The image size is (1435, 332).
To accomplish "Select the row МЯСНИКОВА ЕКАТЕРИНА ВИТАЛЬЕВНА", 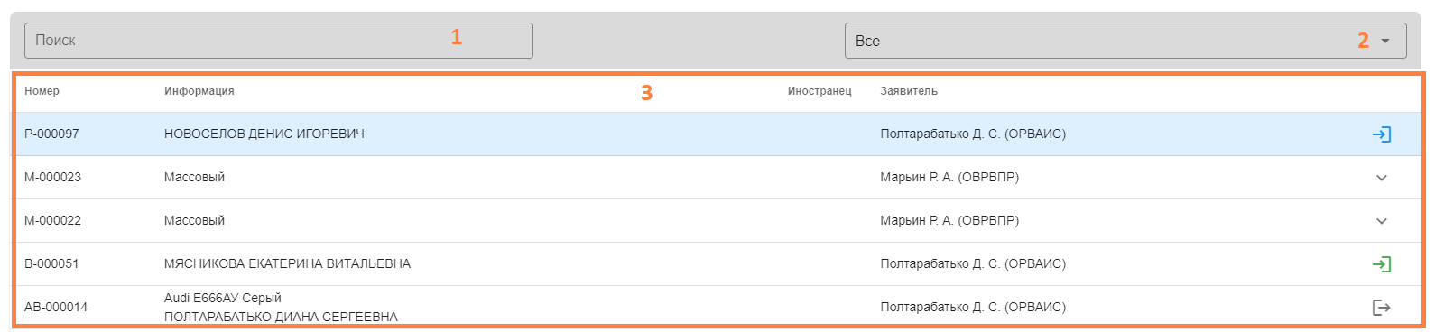I will (717, 264).
